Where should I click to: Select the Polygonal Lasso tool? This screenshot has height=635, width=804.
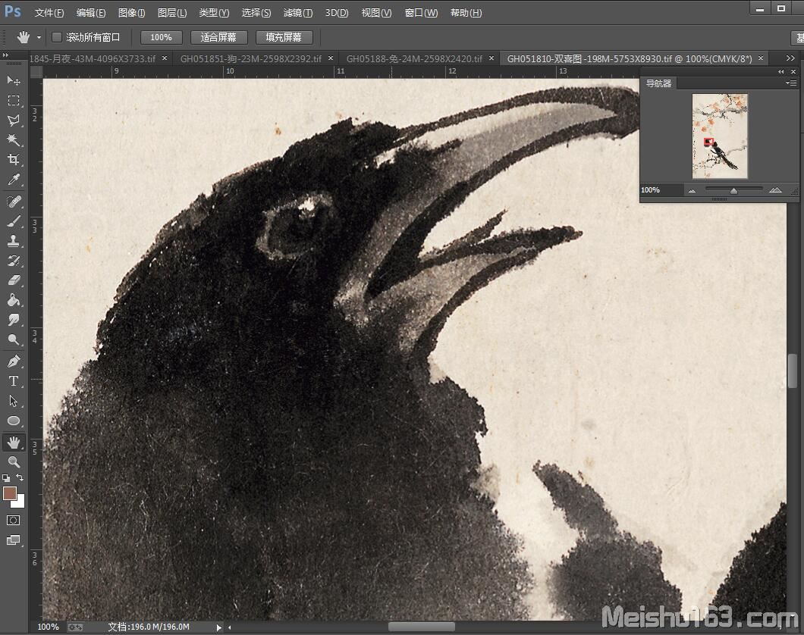[14, 120]
